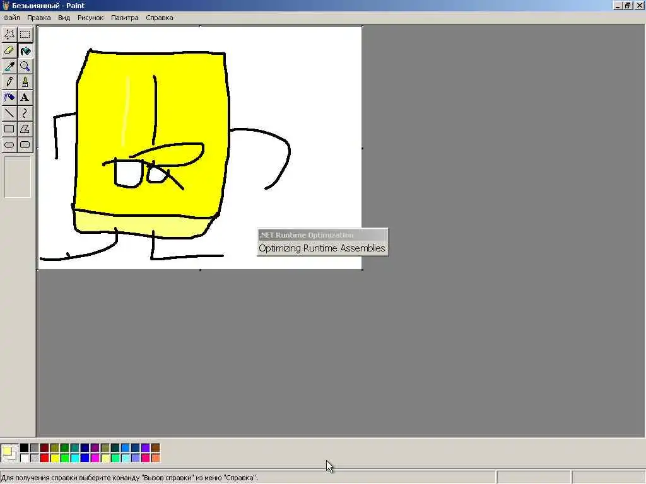Open the Файл menu
646x484 pixels.
(x=11, y=18)
